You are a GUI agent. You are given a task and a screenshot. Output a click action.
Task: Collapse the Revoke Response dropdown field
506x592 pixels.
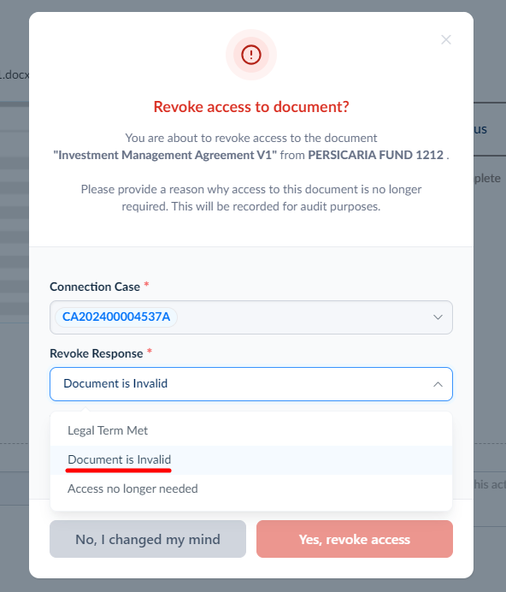(x=251, y=384)
